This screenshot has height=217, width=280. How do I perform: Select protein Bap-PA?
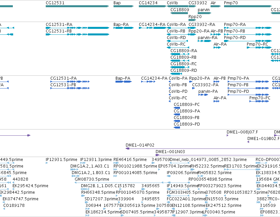123,78
